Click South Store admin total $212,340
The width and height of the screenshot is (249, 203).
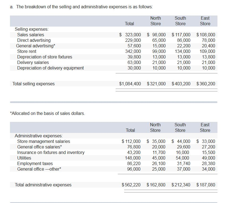181,185
